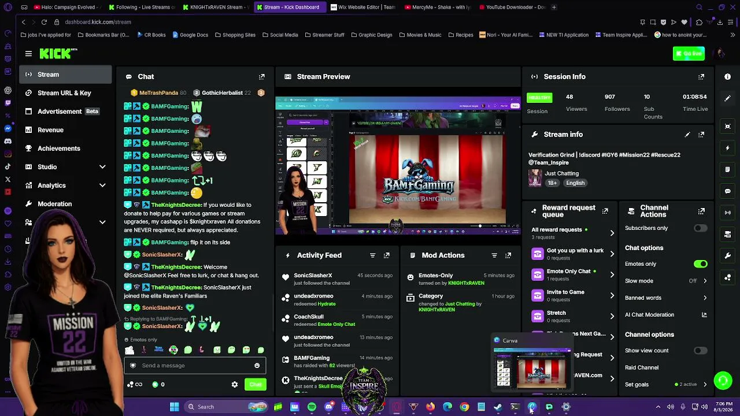The height and width of the screenshot is (416, 740).
Task: Open the hamburger menu beside the Kick logo
Action: tap(28, 54)
